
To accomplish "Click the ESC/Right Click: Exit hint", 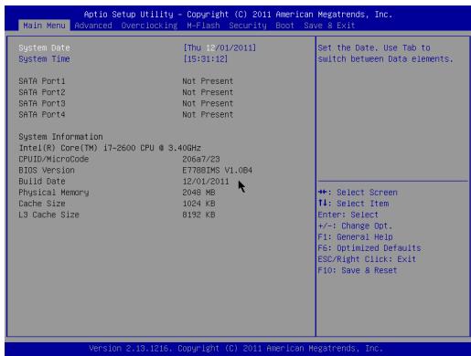I will [367, 259].
